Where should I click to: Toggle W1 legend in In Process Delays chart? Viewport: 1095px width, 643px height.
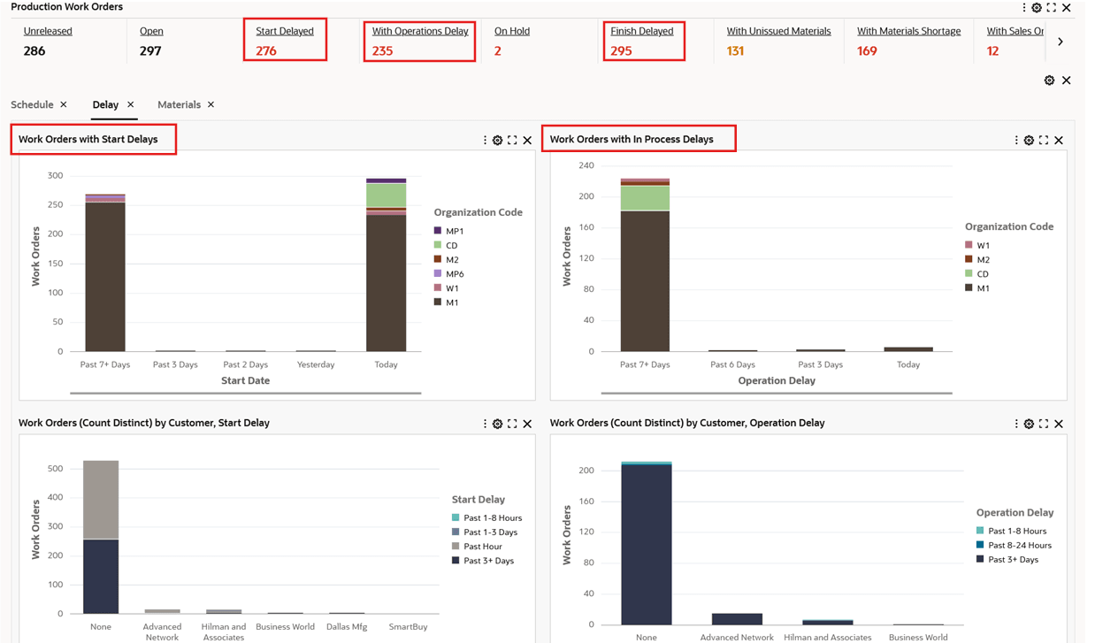[x=977, y=245]
